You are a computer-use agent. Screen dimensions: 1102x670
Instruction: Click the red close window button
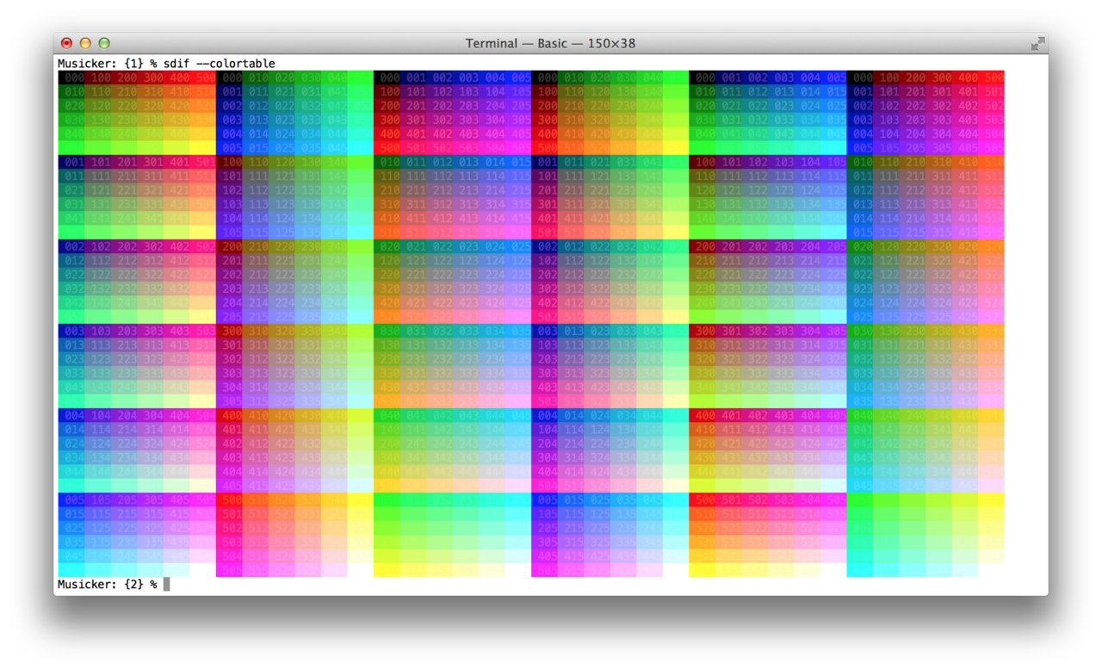pyautogui.click(x=66, y=43)
